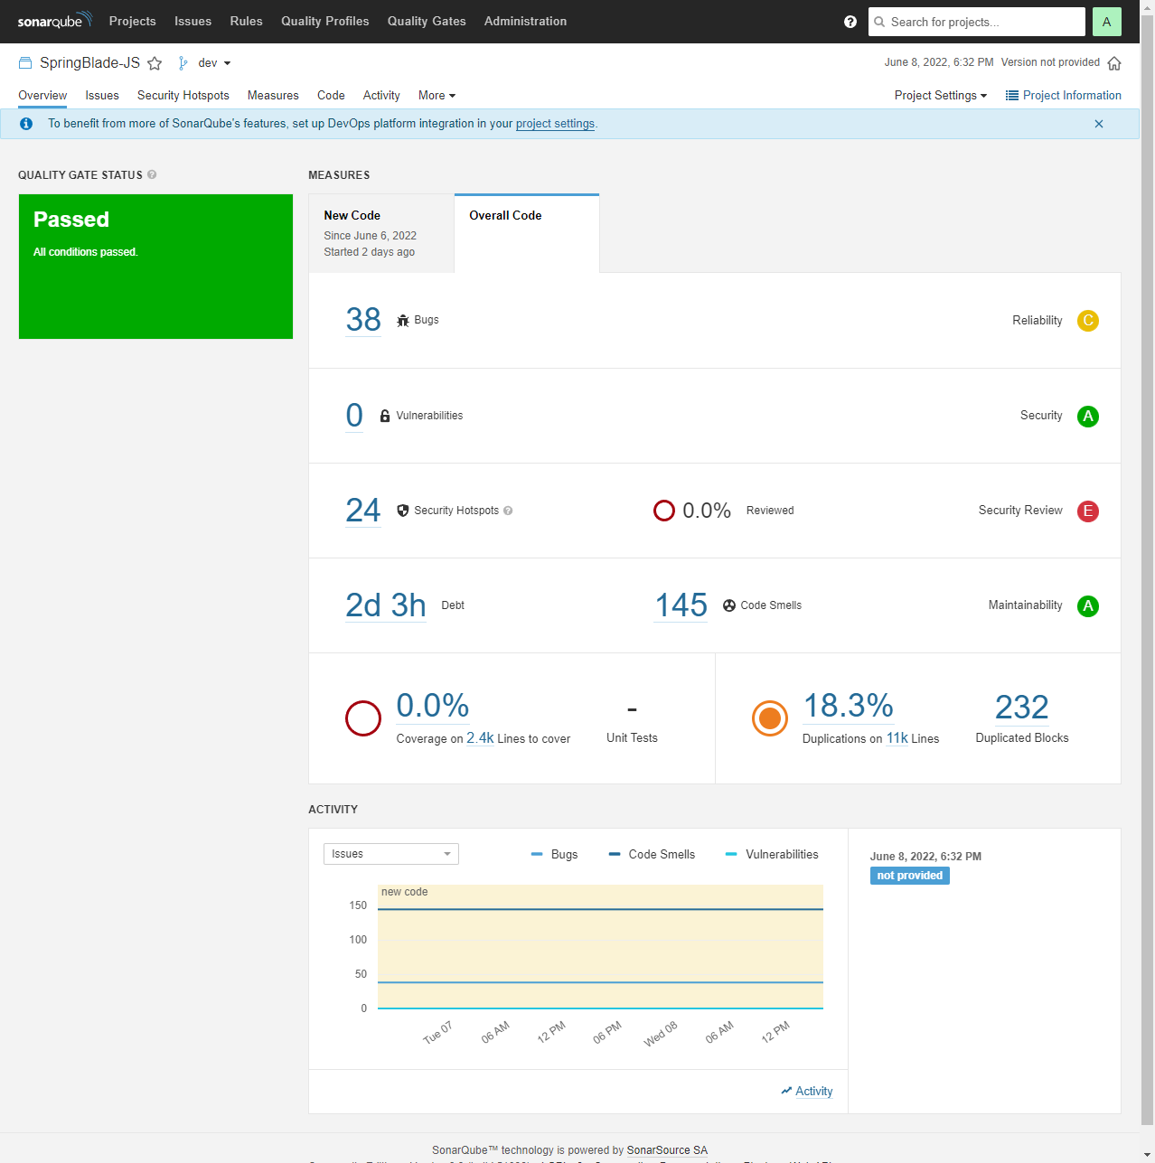Image resolution: width=1155 pixels, height=1163 pixels.
Task: Open Issues in top navigation
Action: (x=192, y=21)
